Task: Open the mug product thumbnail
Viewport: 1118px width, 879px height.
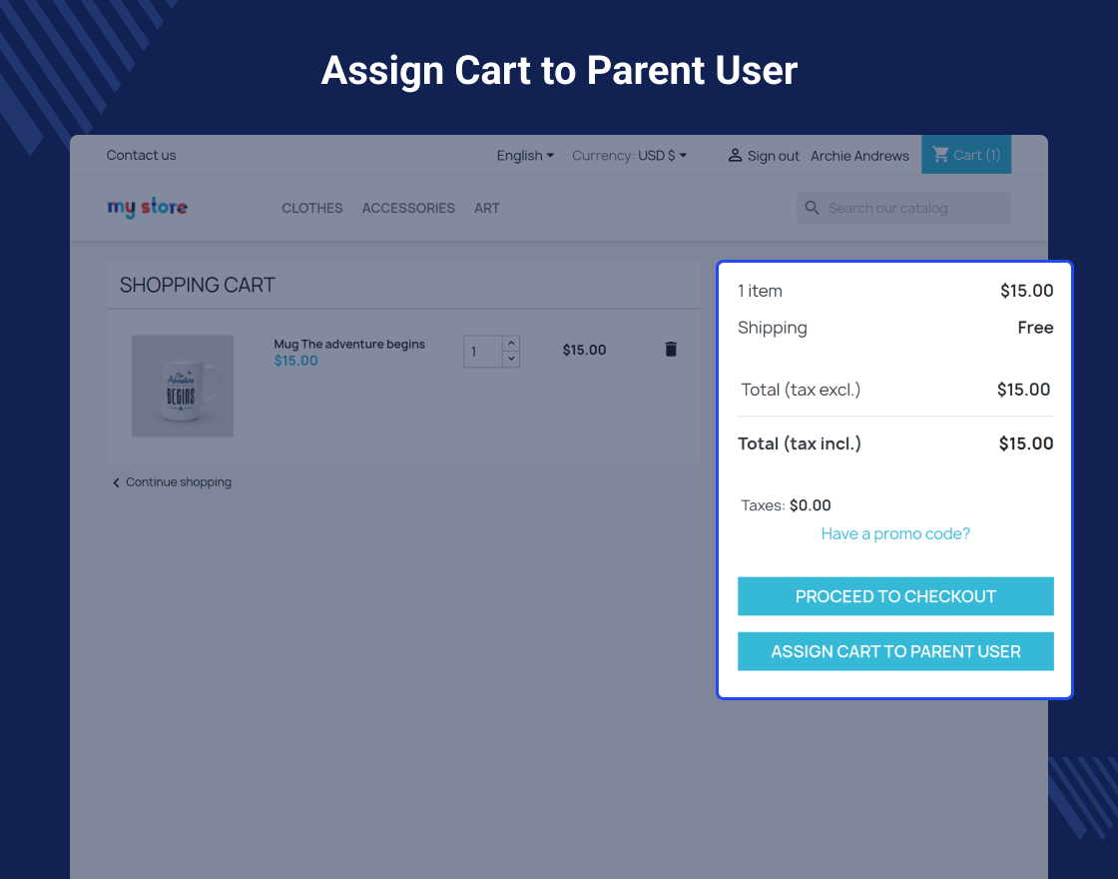Action: [183, 386]
